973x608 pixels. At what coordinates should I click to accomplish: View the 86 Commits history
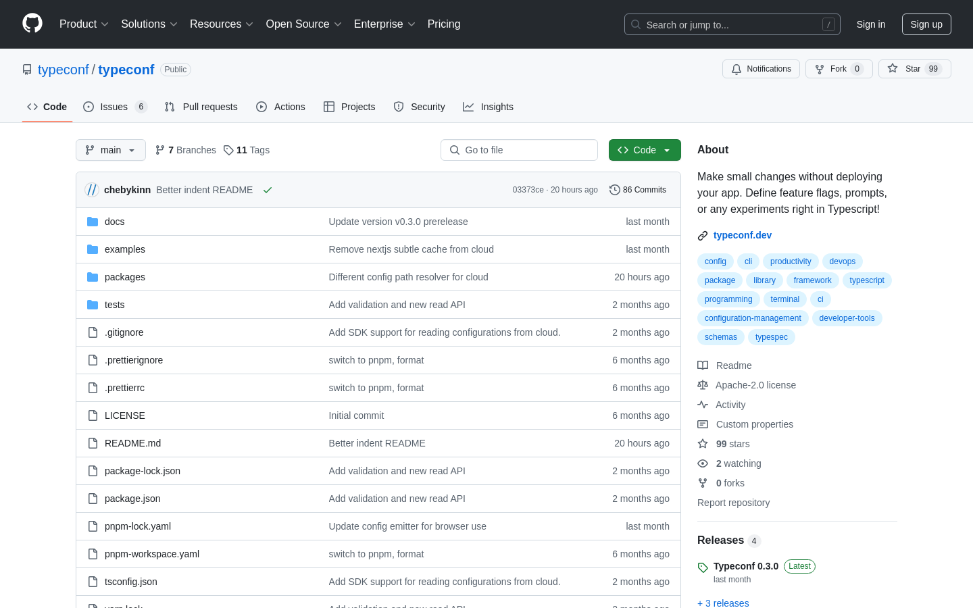pos(638,190)
